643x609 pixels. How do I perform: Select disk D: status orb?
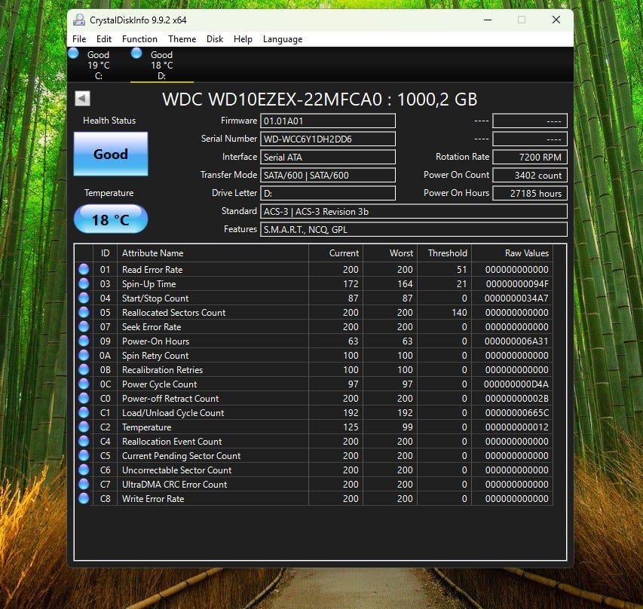point(136,54)
